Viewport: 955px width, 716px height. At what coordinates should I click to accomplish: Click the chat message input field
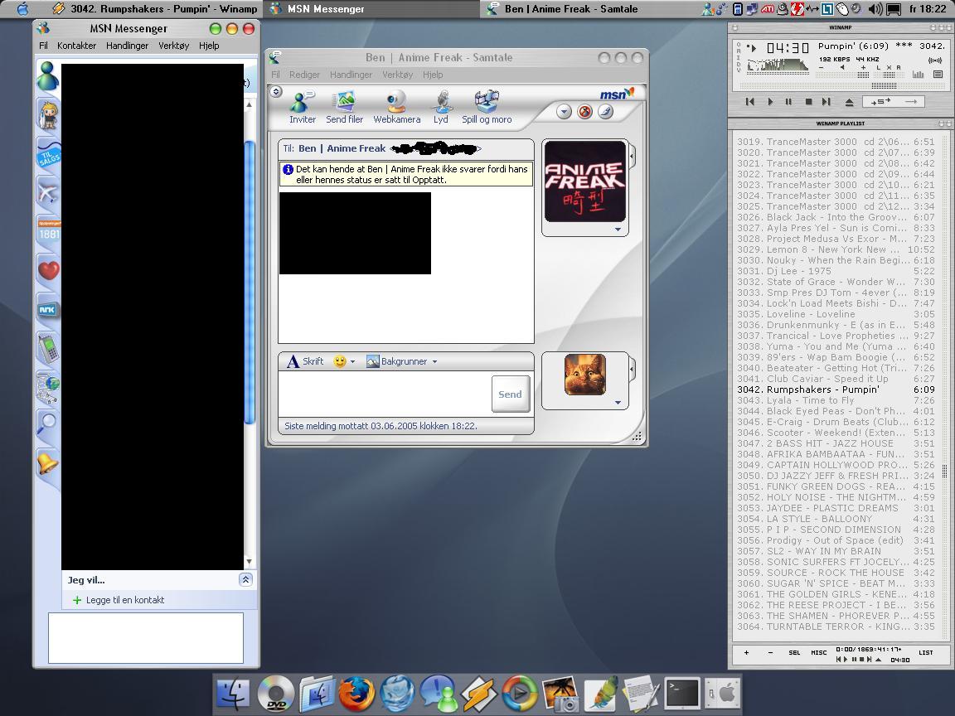pos(385,394)
